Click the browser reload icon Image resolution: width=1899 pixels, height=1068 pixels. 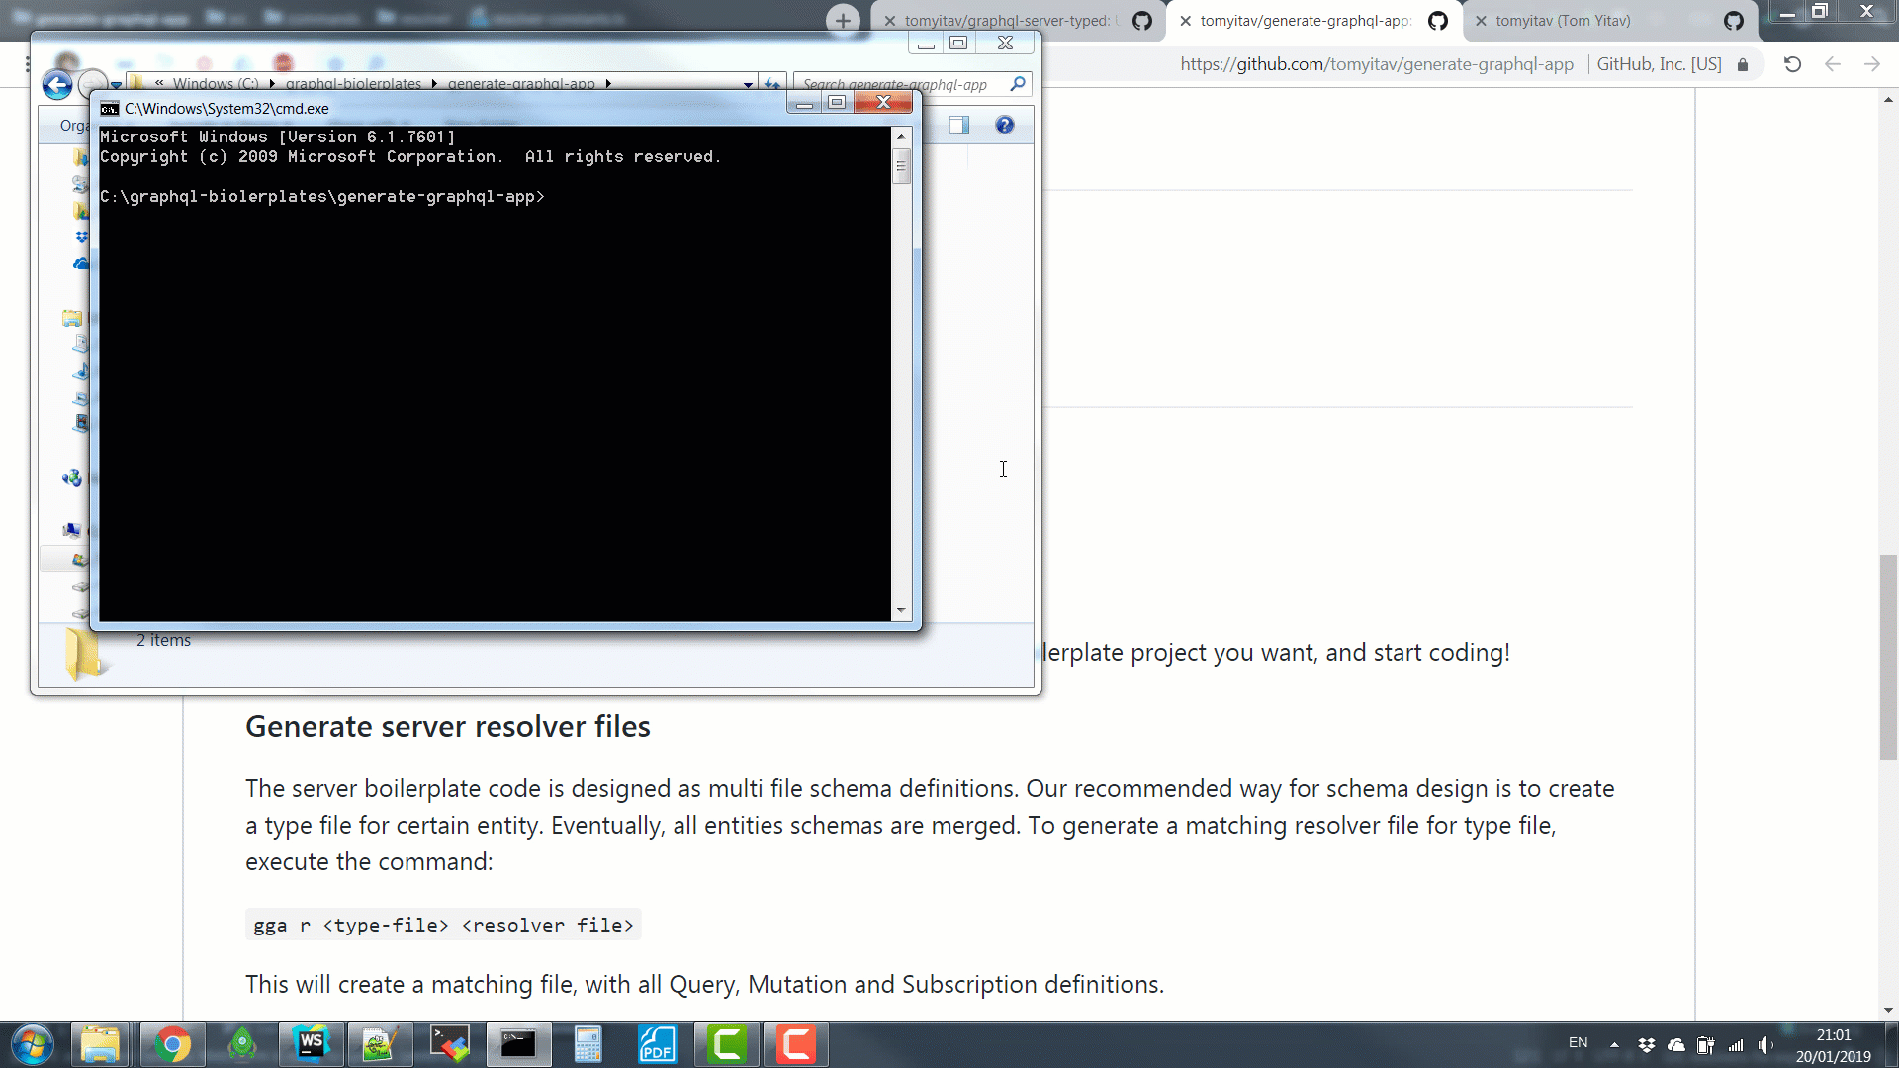[1792, 64]
